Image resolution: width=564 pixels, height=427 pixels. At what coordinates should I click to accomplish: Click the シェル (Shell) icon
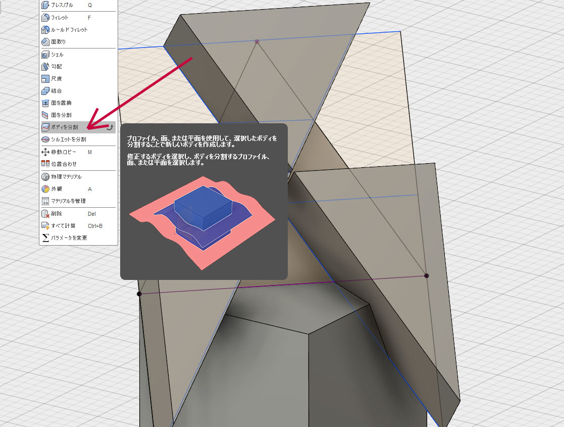[x=45, y=55]
